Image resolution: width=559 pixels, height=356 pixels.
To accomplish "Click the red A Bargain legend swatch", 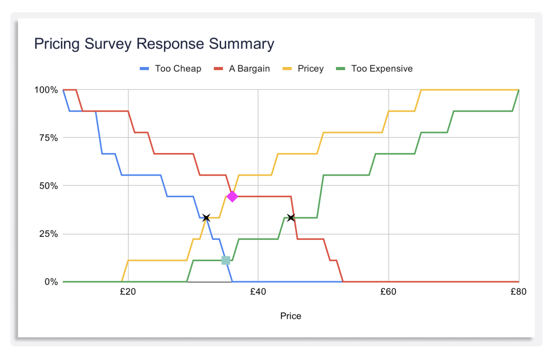I will (218, 69).
